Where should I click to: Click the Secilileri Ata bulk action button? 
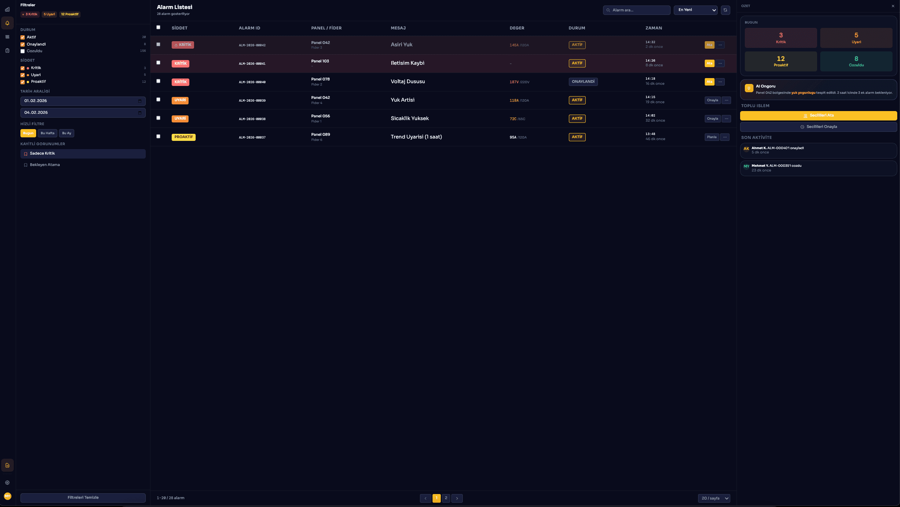pos(818,115)
